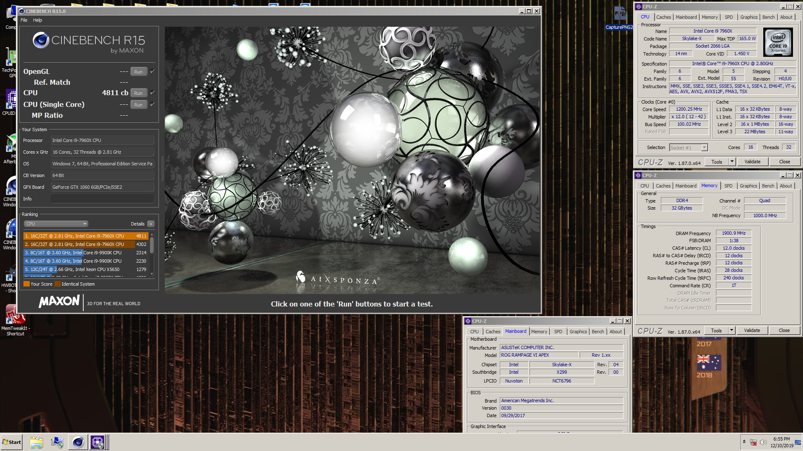Click Tools button in Memory CPU-Z window
The width and height of the screenshot is (803, 451).
pyautogui.click(x=716, y=330)
